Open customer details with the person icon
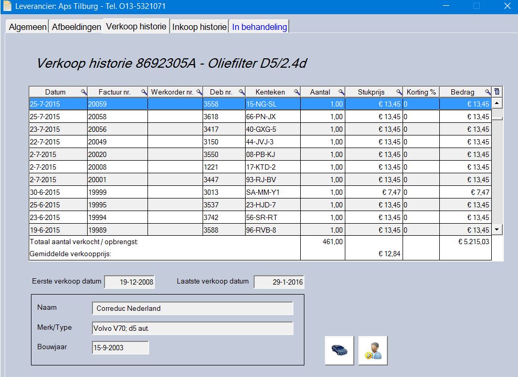518x377 pixels. (x=373, y=350)
